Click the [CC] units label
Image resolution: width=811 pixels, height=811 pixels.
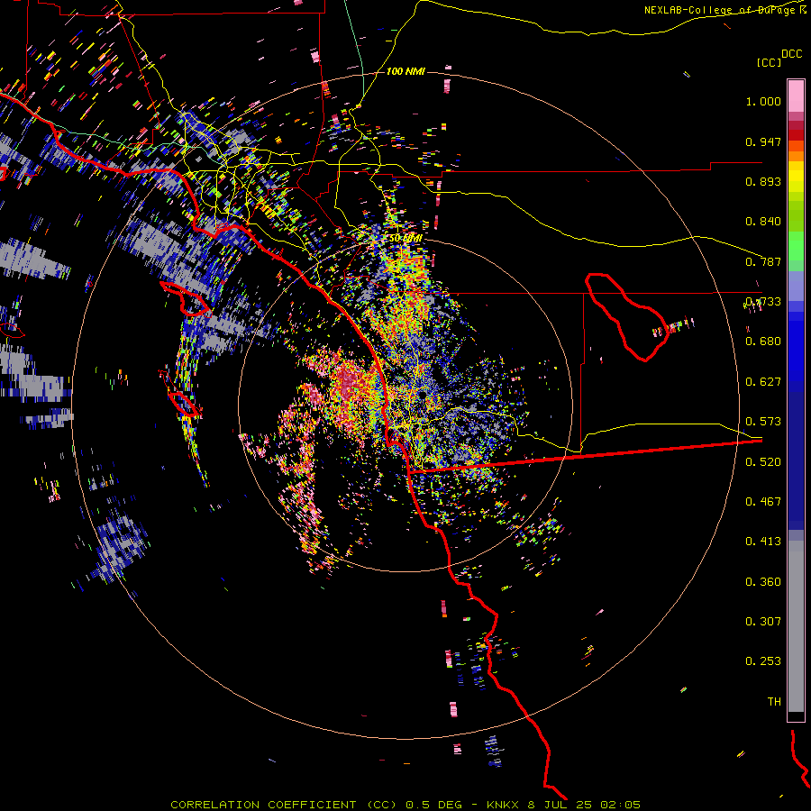pyautogui.click(x=769, y=62)
